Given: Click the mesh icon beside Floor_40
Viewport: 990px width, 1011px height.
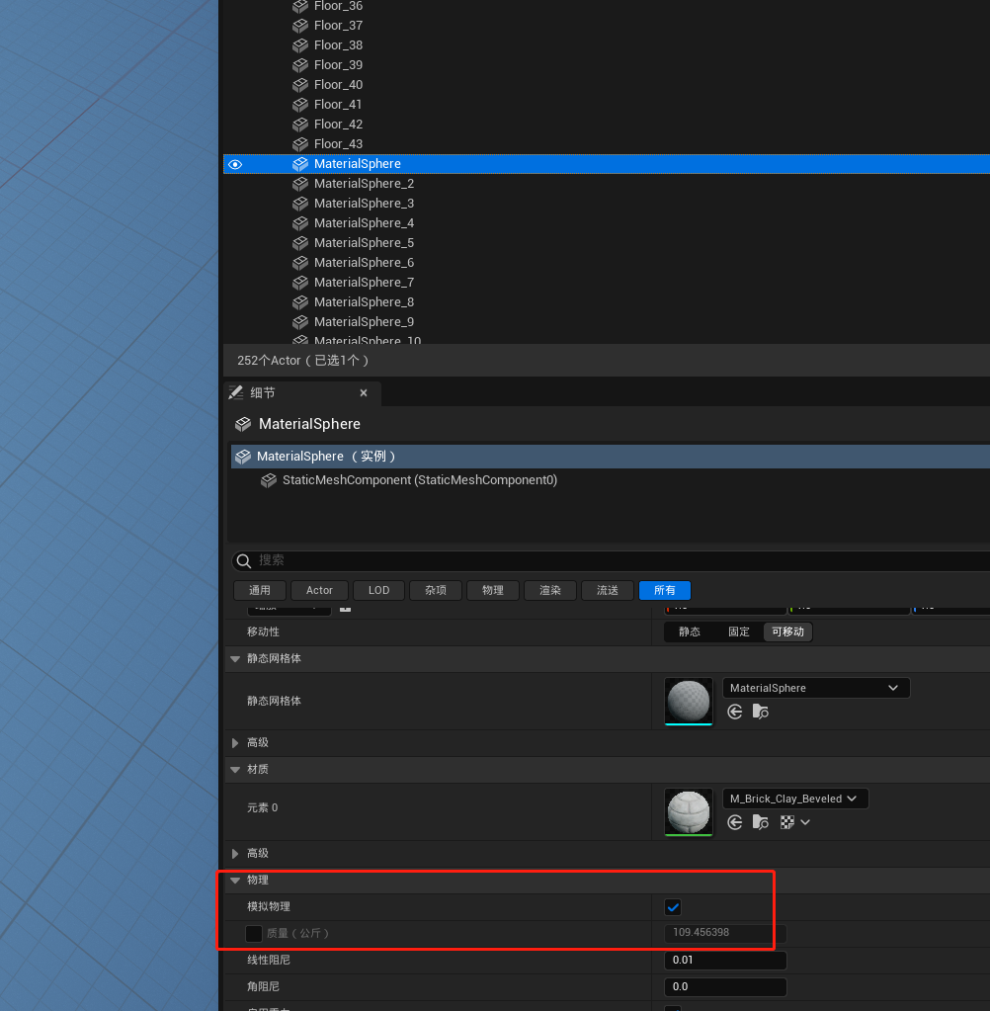Looking at the screenshot, I should tap(300, 85).
